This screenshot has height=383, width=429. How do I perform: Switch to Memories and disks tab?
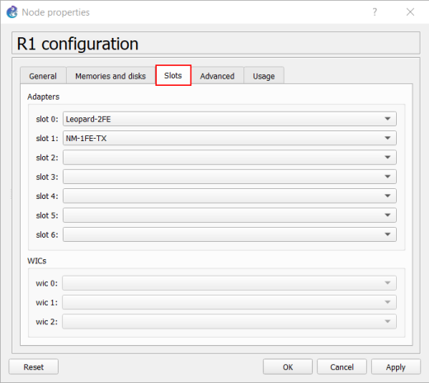tap(111, 76)
